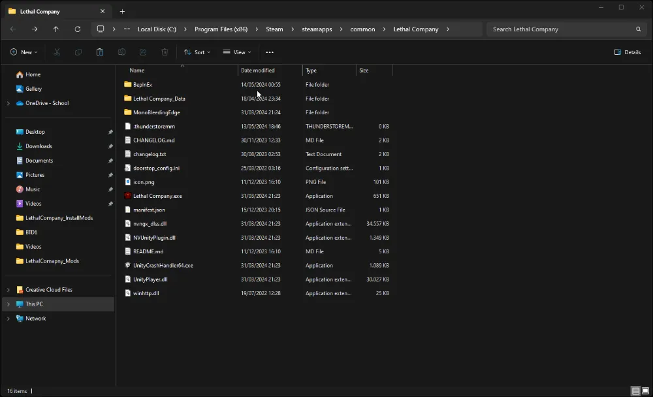Switch to large thumbnails via status bar
653x397 pixels.
click(x=645, y=390)
